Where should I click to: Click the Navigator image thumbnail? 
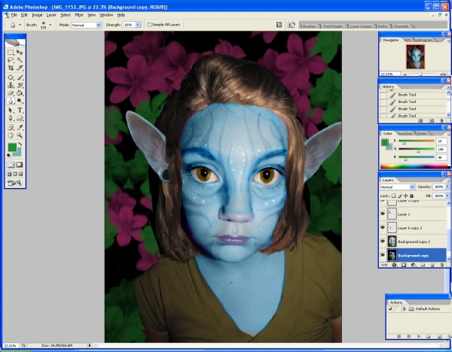[415, 56]
